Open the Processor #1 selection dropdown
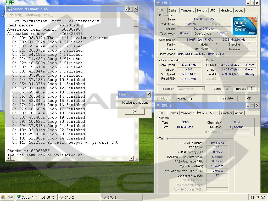Viewport: 268px width, 201px height. click(191, 89)
